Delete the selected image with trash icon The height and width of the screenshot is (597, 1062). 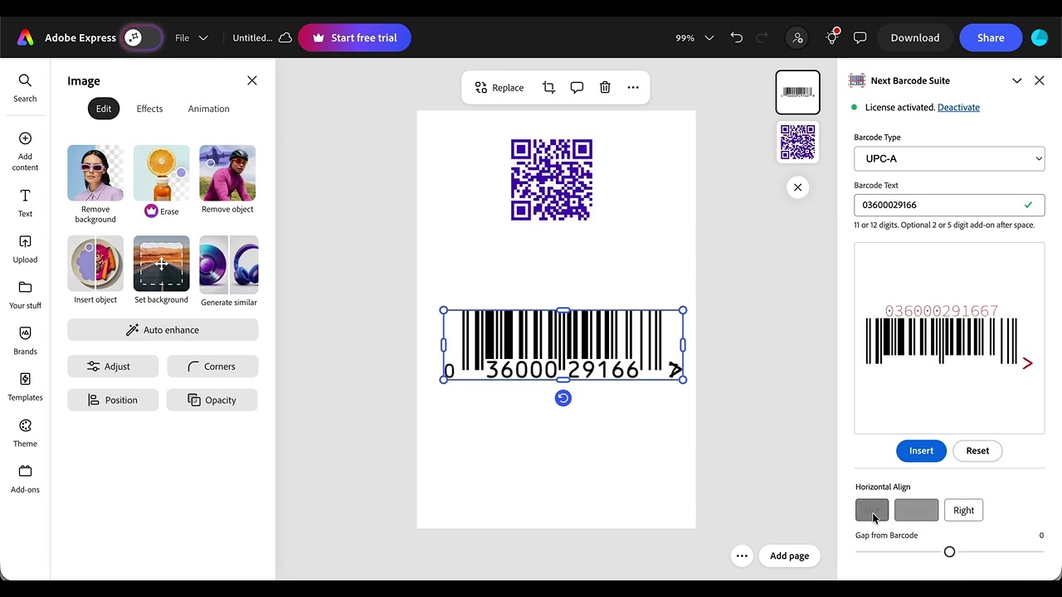click(605, 88)
